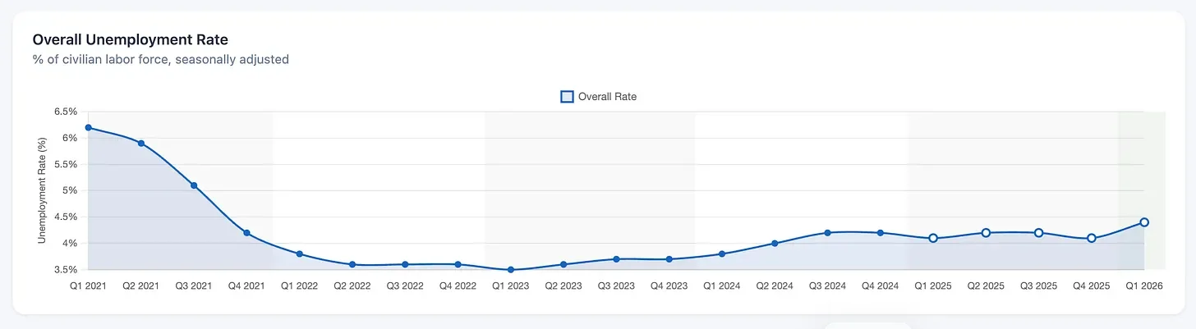
Task: Click the Q3 2023 x-axis label
Action: (616, 286)
